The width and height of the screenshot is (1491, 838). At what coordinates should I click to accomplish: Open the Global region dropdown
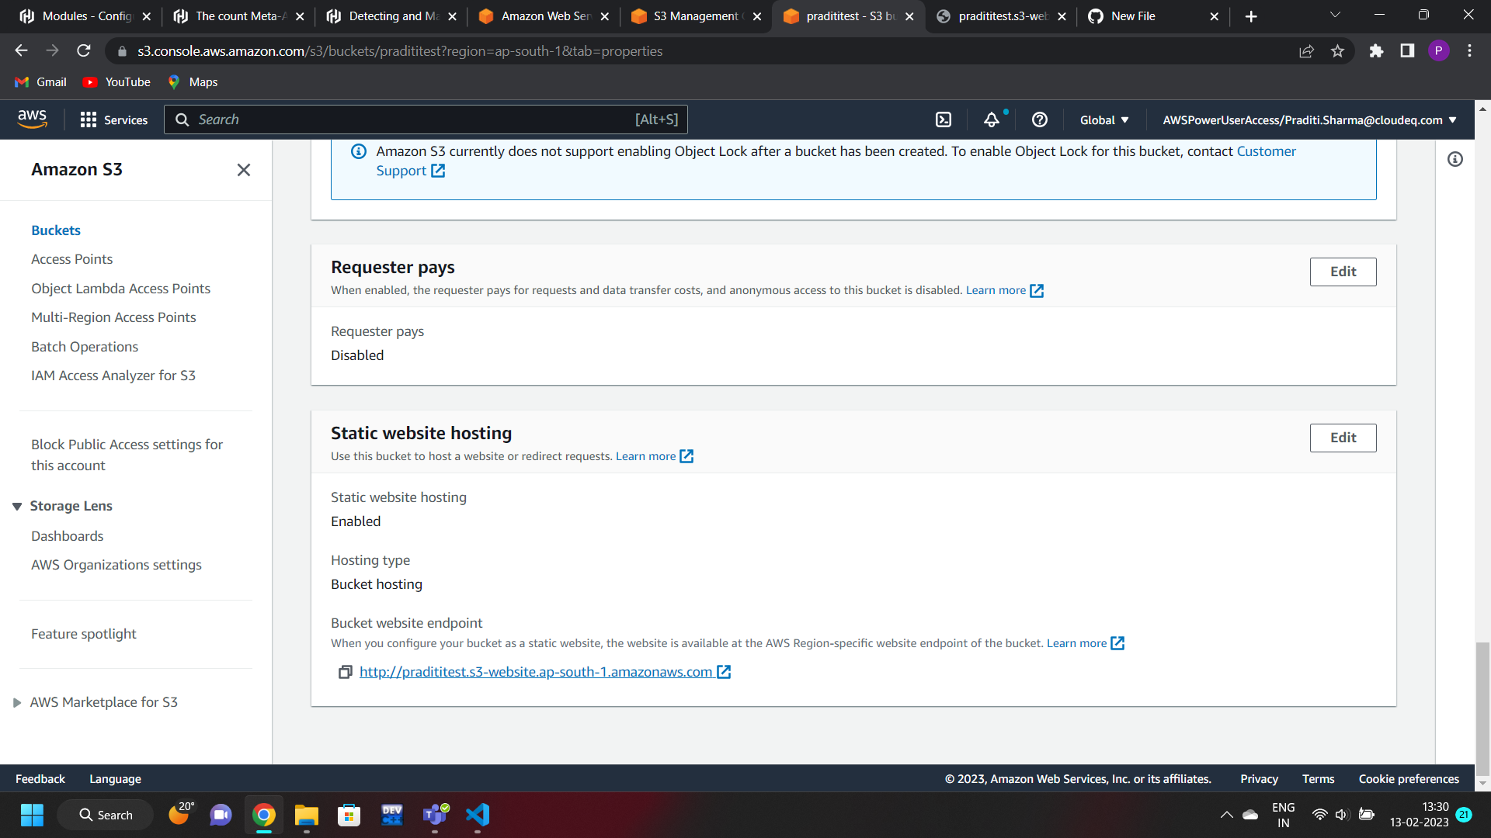click(1103, 119)
